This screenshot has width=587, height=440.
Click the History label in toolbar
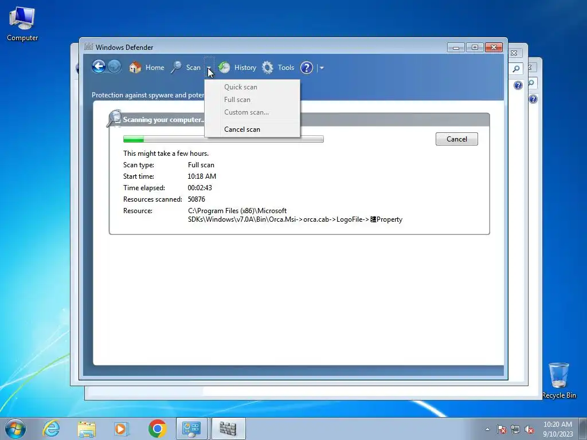(x=245, y=68)
